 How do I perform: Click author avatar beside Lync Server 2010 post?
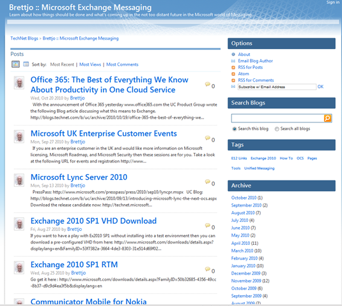(19, 180)
